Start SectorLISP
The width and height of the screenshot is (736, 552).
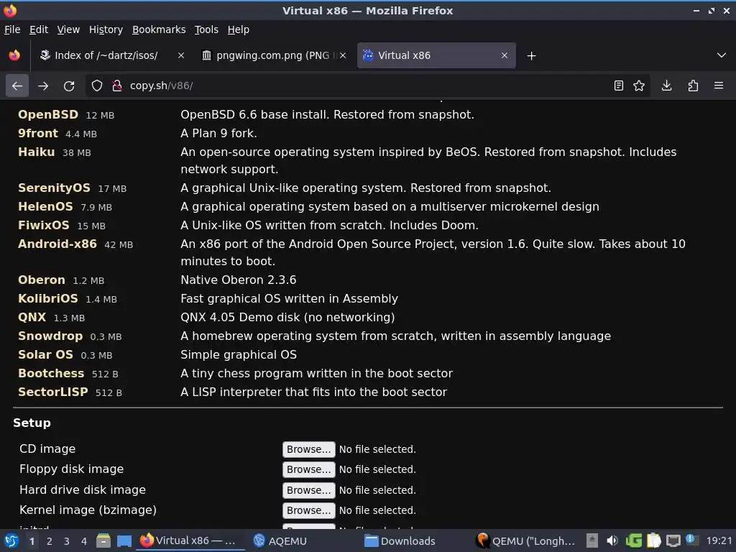point(53,392)
